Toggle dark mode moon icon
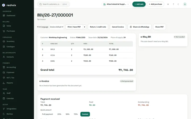Viewport: 191px width, 119px height. (178, 4)
